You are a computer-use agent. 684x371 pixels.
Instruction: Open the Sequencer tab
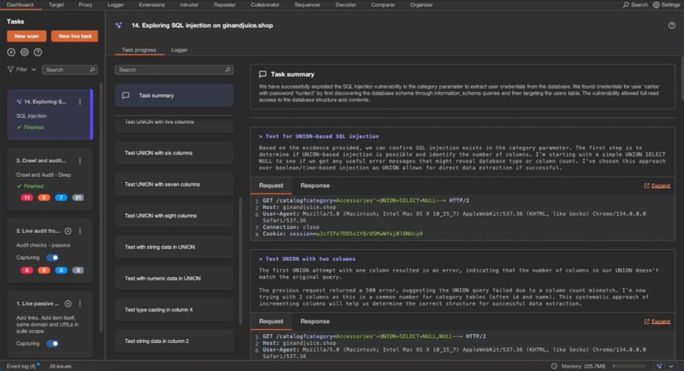(307, 5)
